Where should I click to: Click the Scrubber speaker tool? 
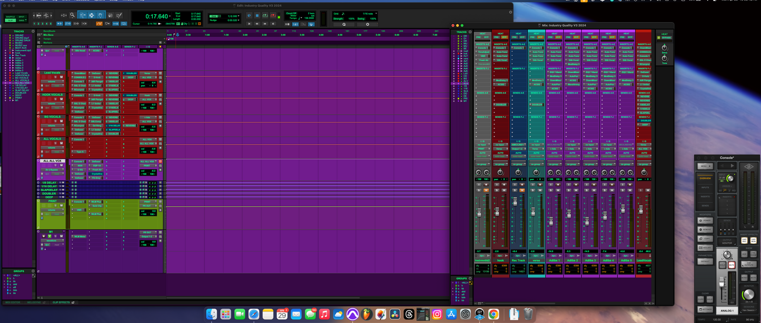coord(110,15)
